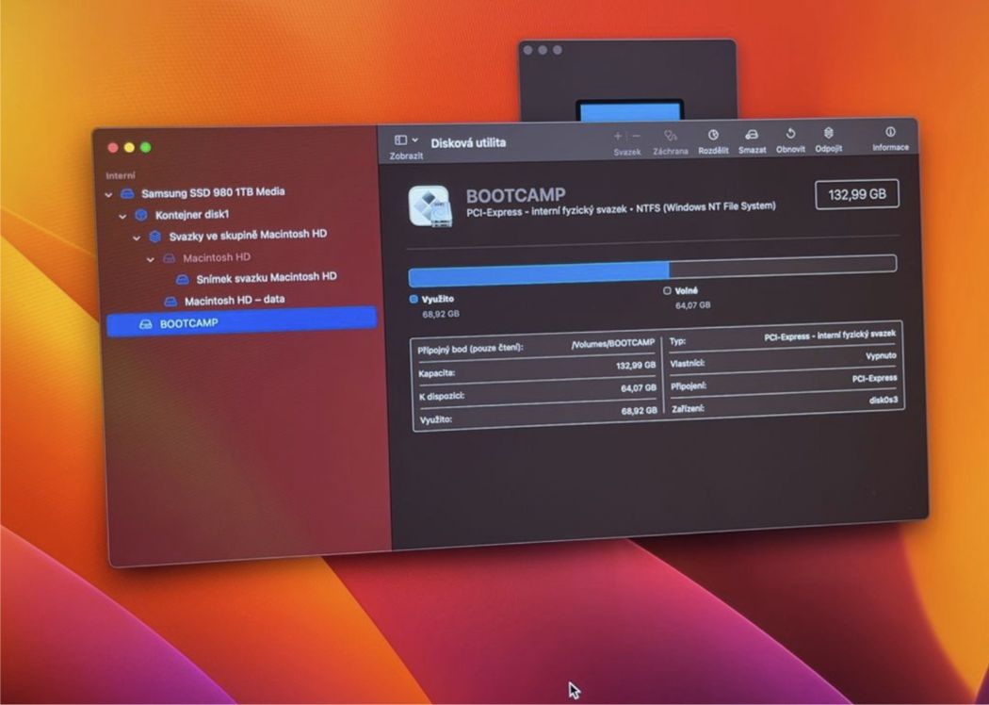Click the 68,92 GB figure under Využito legend
The height and width of the screenshot is (705, 989).
441,314
